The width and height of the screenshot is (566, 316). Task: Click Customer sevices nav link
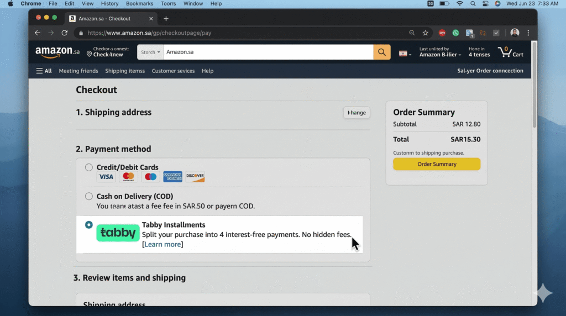click(173, 71)
